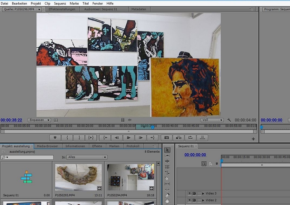
Task: Switch to the Effekte tab
Action: click(x=97, y=146)
